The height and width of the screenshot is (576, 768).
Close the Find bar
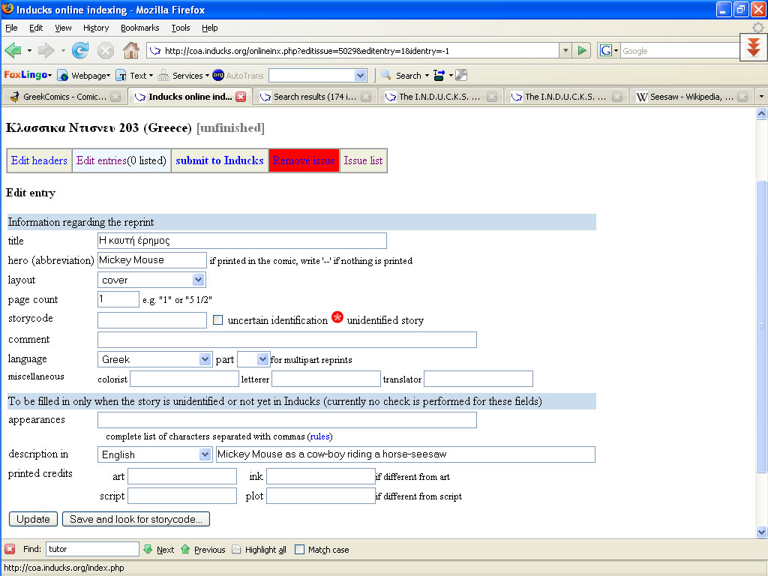[x=10, y=550]
